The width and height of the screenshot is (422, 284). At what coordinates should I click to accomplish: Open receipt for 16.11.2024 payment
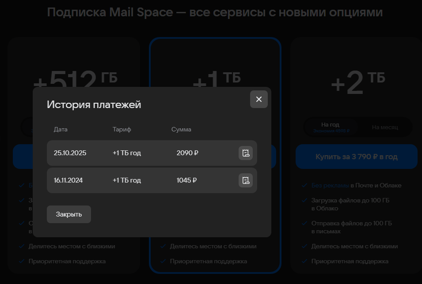click(245, 180)
